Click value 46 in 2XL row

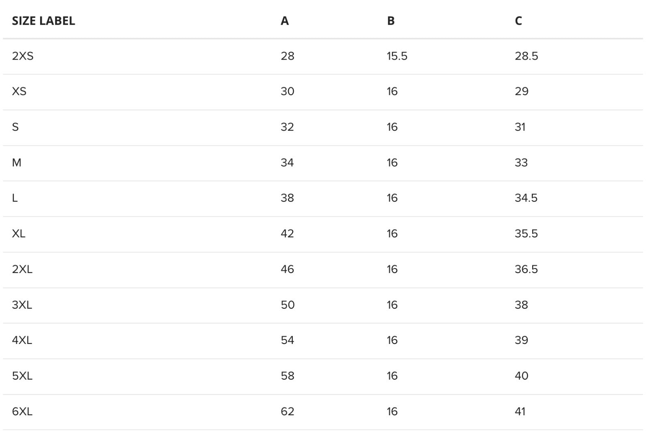click(288, 269)
